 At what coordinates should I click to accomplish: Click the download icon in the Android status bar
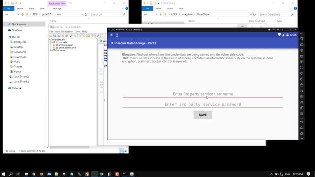pyautogui.click(x=117, y=35)
